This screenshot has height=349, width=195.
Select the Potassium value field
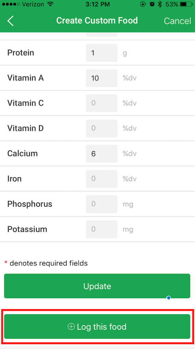point(101,229)
